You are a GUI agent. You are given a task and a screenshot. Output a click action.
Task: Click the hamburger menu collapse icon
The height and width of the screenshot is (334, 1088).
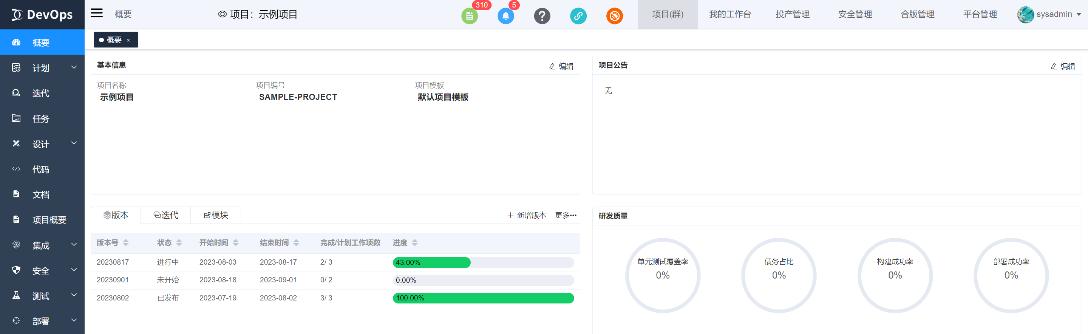97,13
